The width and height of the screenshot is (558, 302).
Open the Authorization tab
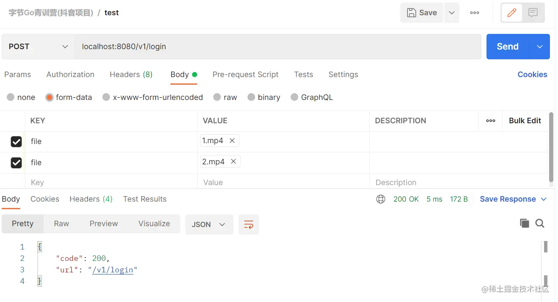pyautogui.click(x=70, y=75)
